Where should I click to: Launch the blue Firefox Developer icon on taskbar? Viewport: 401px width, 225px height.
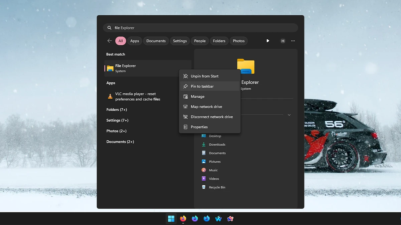click(207, 219)
